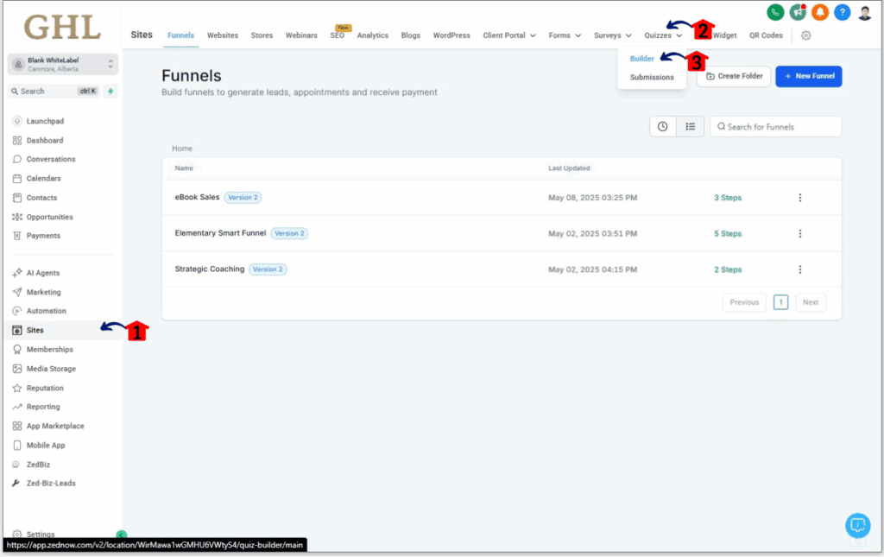The width and height of the screenshot is (884, 557).
Task: Switch to the Analytics tab
Action: click(373, 35)
